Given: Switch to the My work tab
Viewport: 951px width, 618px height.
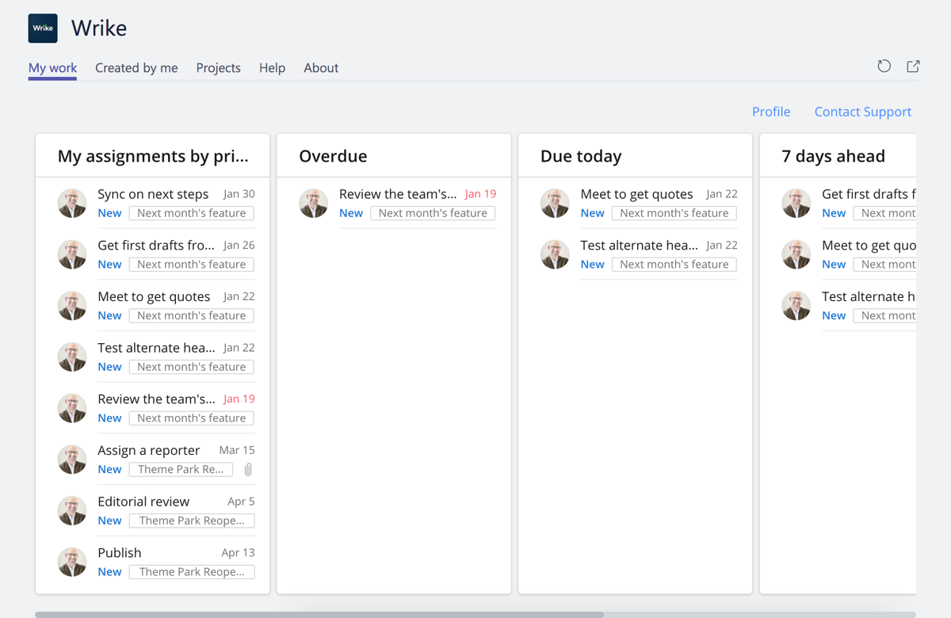Looking at the screenshot, I should (52, 68).
